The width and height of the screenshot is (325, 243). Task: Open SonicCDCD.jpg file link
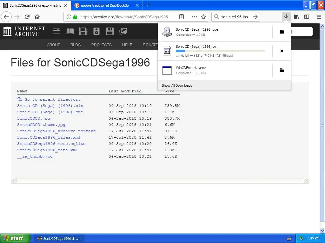pyautogui.click(x=34, y=118)
